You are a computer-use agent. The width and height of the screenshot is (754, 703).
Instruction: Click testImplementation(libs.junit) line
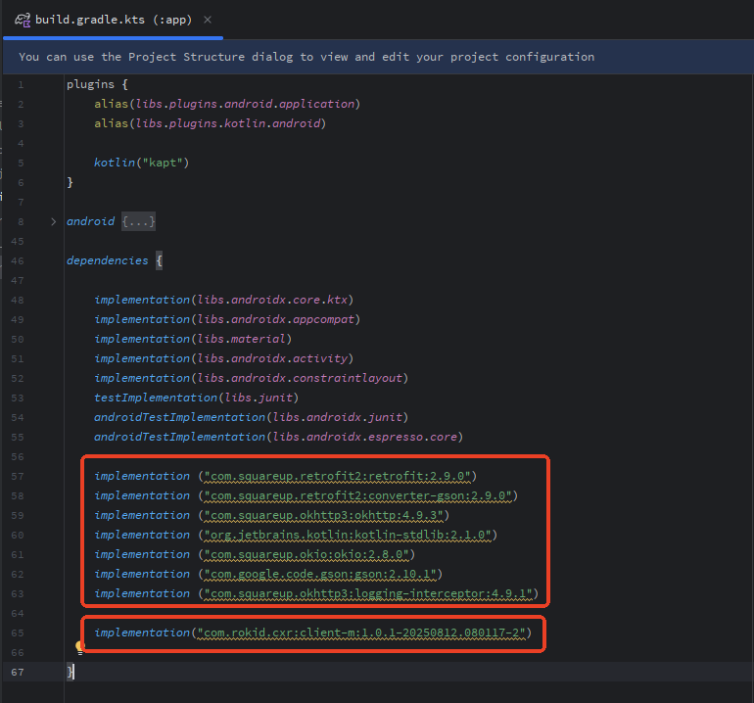pos(196,398)
